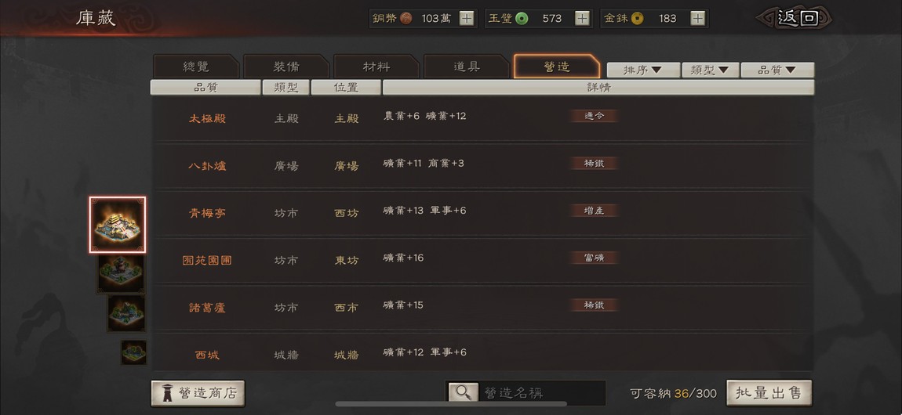This screenshot has height=415, width=902.
Task: Switch to the 裝備 tab
Action: coord(286,67)
